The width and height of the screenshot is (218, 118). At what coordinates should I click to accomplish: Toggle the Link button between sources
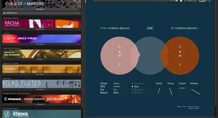click(150, 28)
